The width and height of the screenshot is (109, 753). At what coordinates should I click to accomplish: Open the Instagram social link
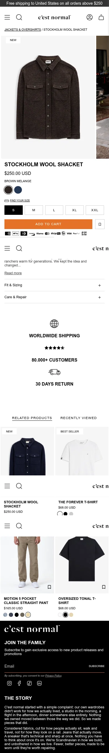9,683
